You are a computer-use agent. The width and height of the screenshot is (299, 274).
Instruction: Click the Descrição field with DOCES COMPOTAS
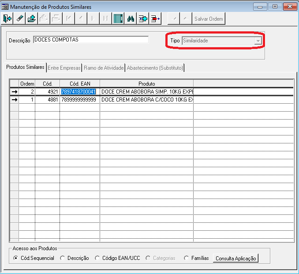pyautogui.click(x=91, y=40)
